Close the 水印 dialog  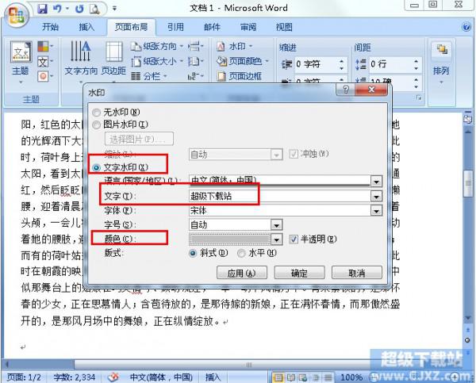[x=371, y=90]
